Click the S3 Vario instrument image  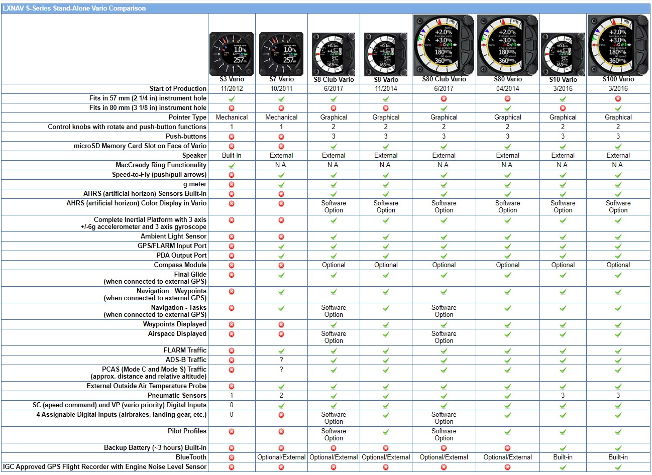(232, 54)
